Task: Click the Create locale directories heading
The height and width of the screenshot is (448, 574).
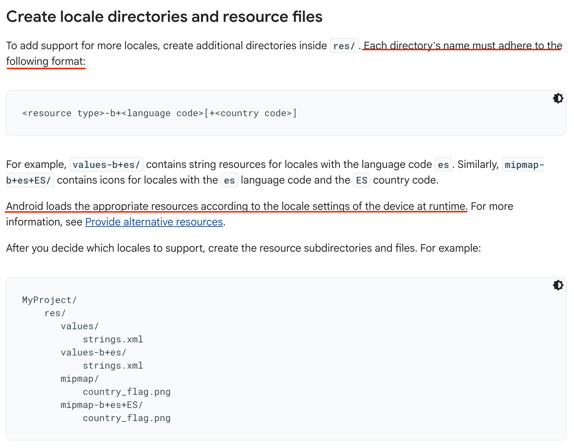Action: (x=164, y=17)
